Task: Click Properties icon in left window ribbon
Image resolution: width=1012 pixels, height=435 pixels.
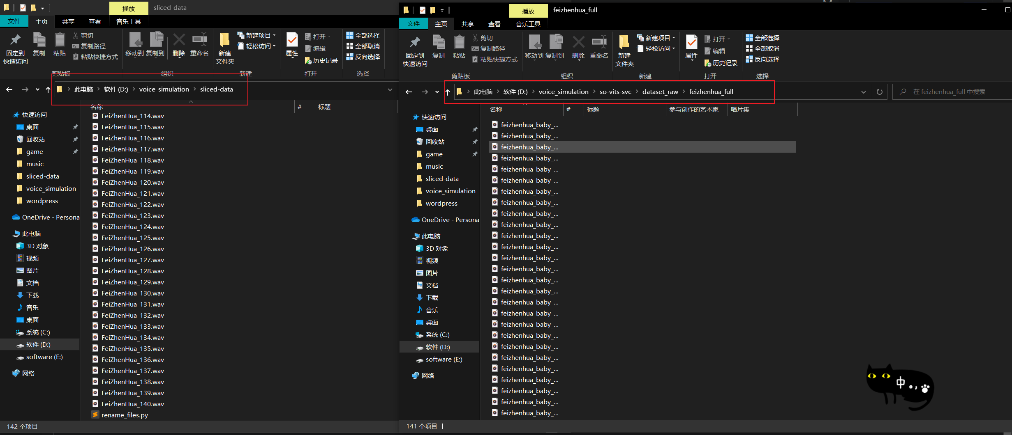Action: 292,45
